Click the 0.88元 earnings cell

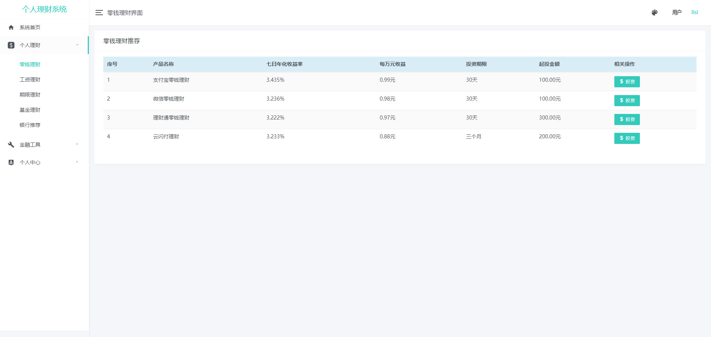pyautogui.click(x=387, y=137)
